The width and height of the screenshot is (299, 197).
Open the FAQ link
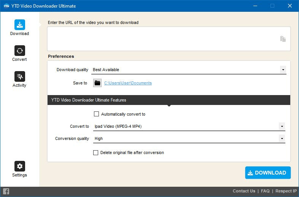pos(265,191)
